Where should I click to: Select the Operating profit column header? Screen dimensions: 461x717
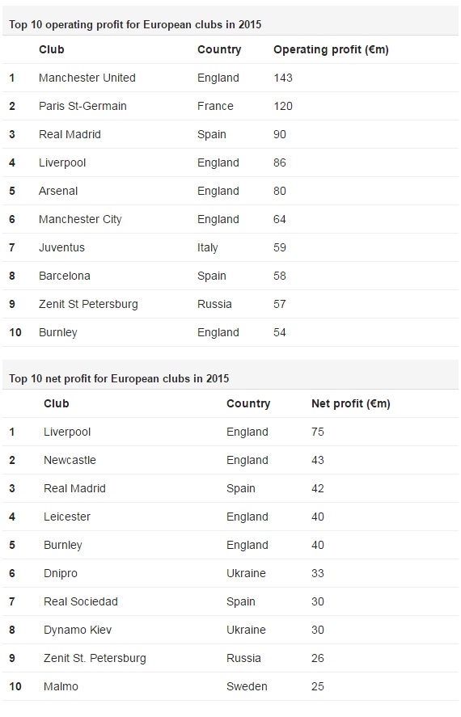331,49
